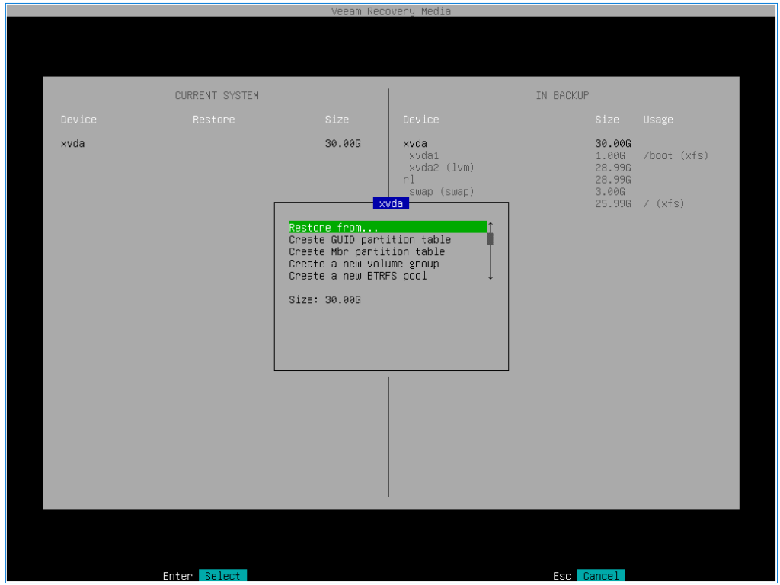The image size is (780, 585).
Task: Click the blue 'xvda' popup title
Action: pyautogui.click(x=391, y=203)
